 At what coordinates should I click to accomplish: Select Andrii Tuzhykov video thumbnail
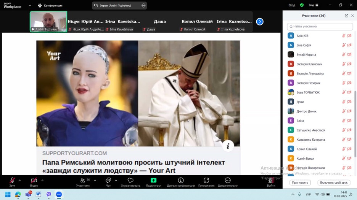(48, 22)
